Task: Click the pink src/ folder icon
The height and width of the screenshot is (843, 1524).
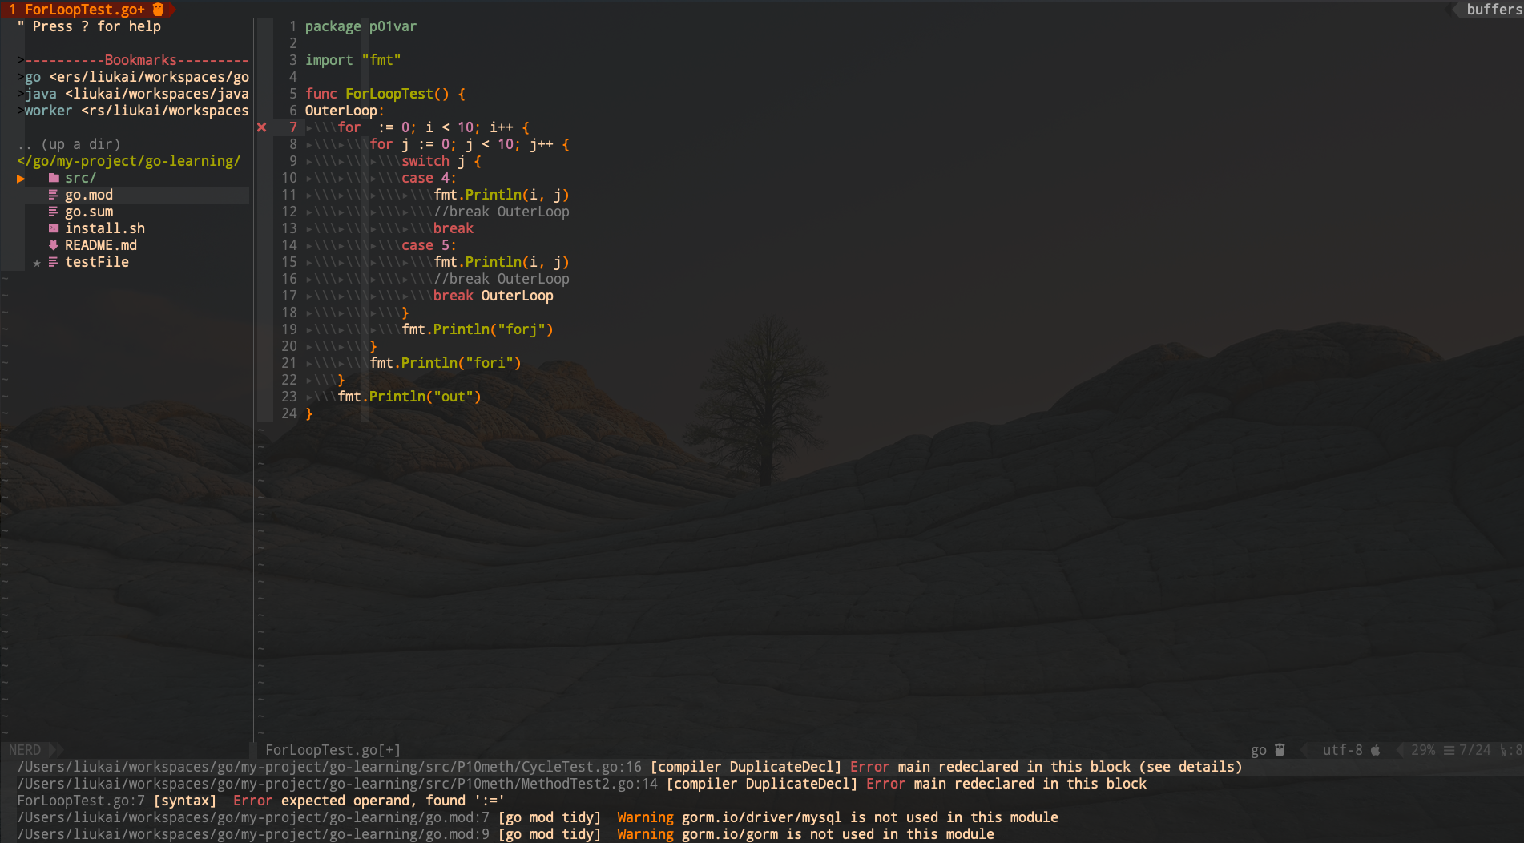Action: tap(54, 178)
